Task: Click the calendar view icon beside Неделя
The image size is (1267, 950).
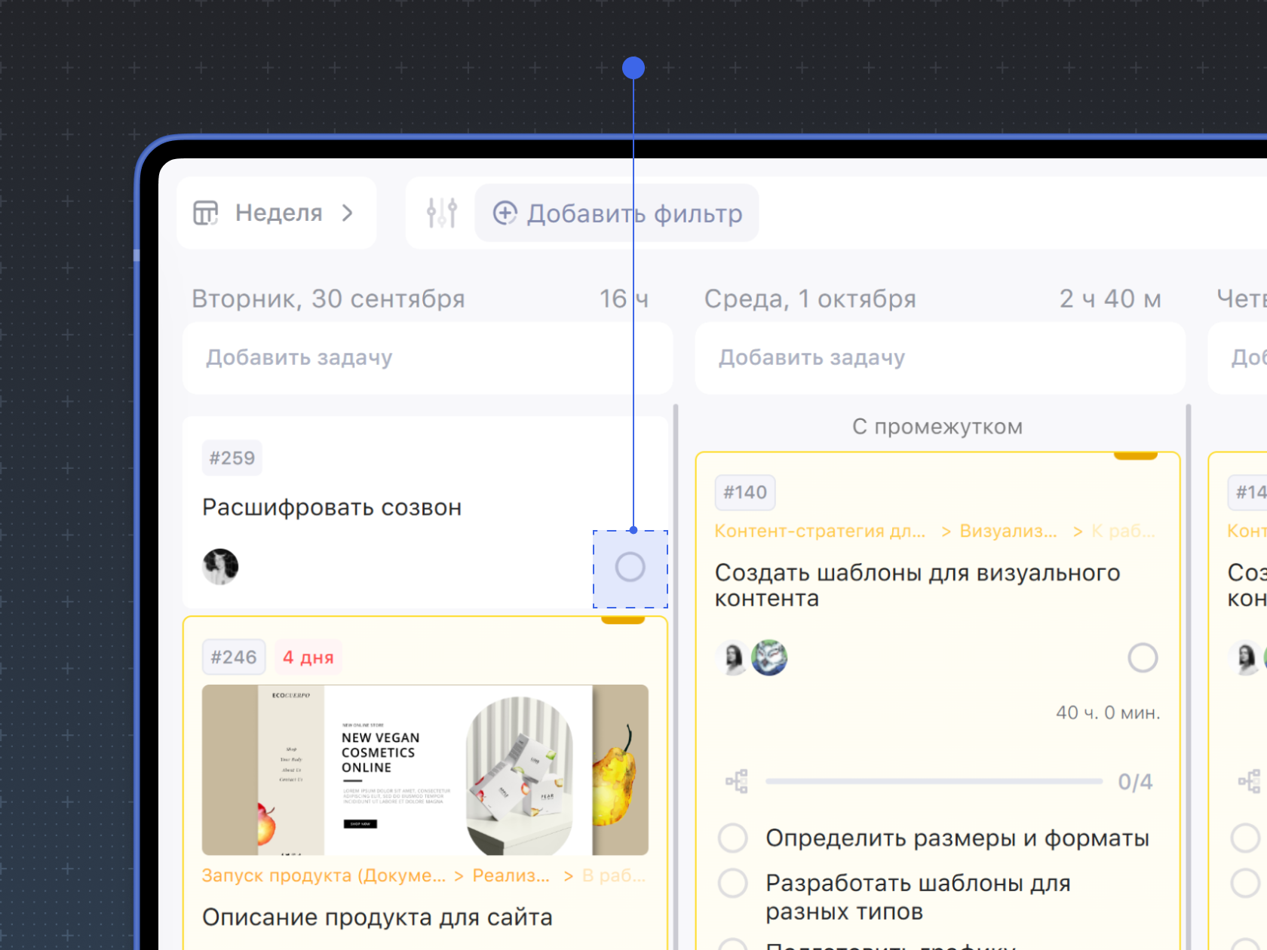Action: [206, 213]
